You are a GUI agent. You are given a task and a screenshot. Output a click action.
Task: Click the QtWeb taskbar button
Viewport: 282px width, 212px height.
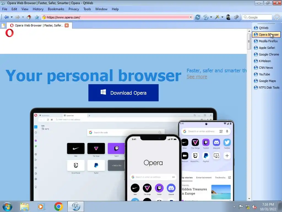[x=75, y=206]
